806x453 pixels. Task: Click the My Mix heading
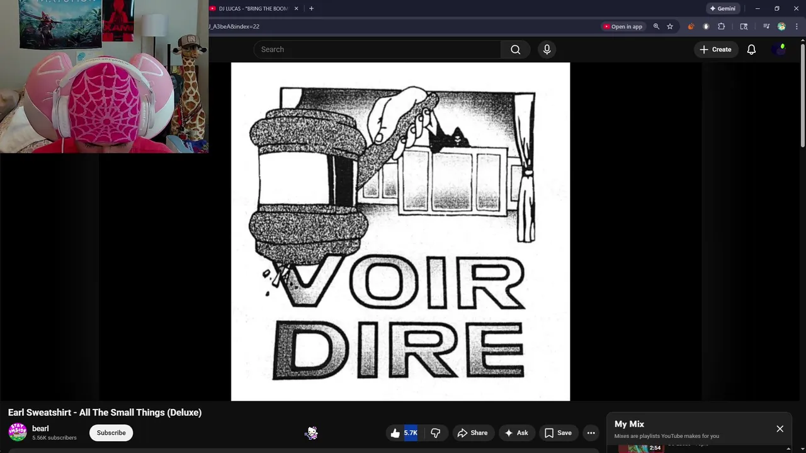(629, 424)
